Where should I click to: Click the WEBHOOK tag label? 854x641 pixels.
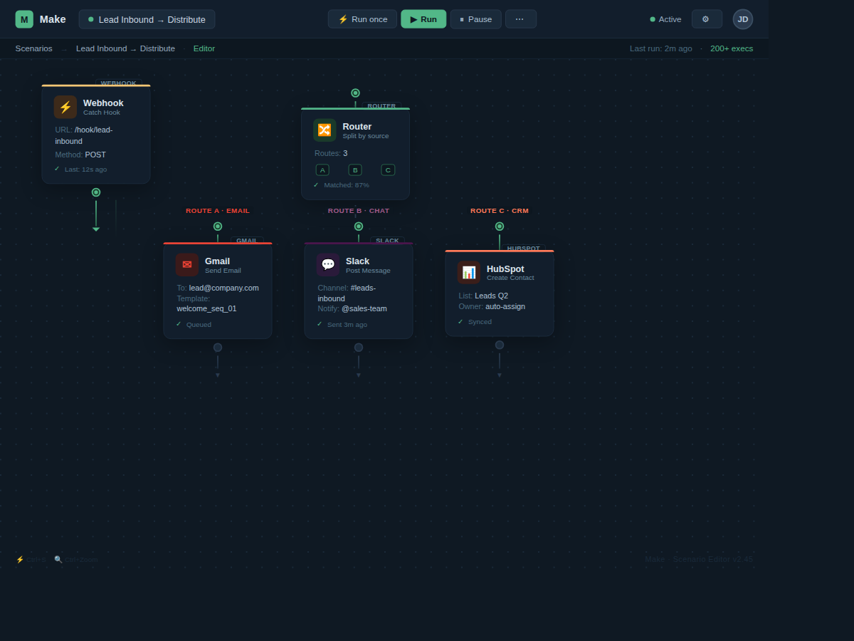click(118, 83)
